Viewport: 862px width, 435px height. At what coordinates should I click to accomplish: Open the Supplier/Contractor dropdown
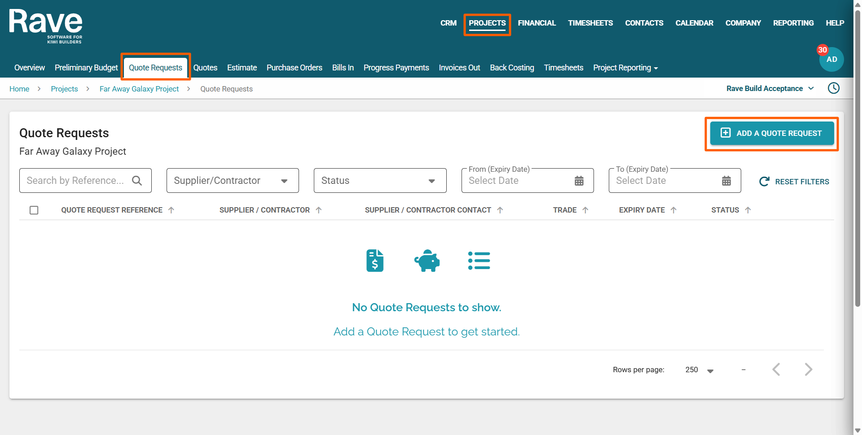232,181
